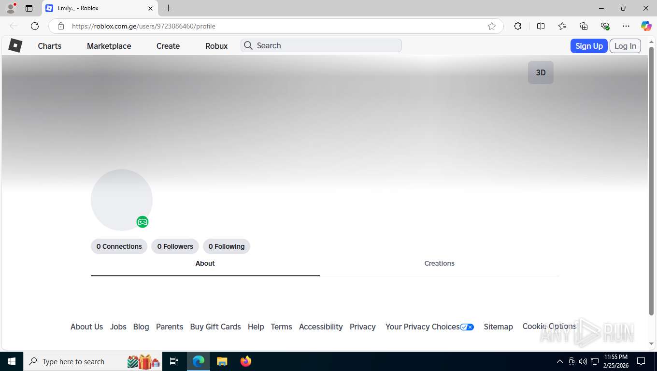657x371 pixels.
Task: Click the Roblox tab favicon
Action: tap(49, 8)
